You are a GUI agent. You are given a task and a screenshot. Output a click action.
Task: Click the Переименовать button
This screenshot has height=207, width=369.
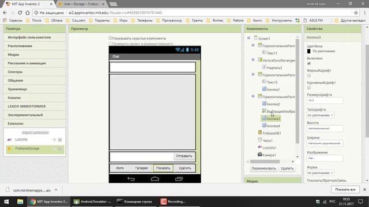point(263,168)
